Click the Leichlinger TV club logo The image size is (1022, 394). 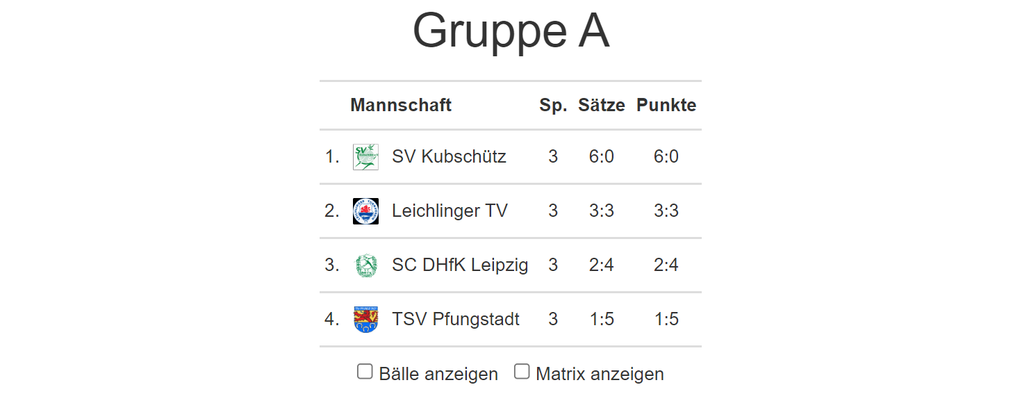point(365,211)
